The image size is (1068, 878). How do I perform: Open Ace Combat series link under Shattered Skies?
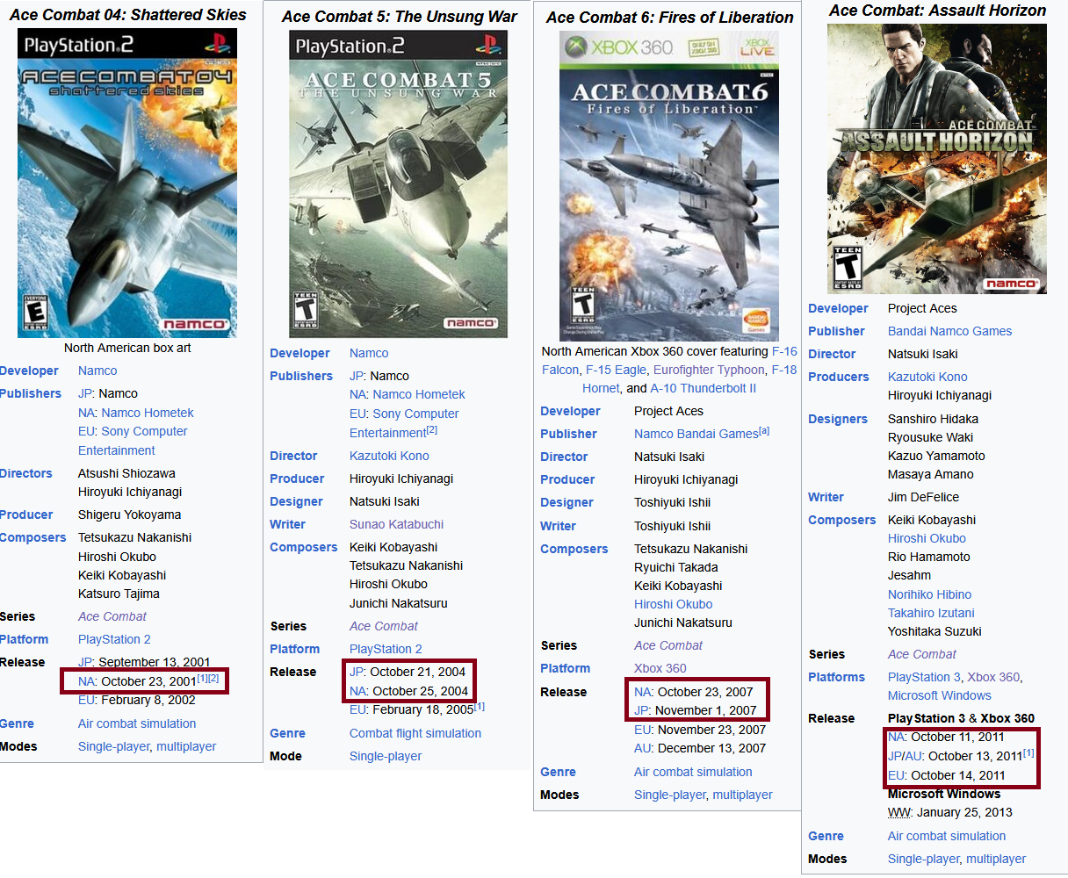(x=112, y=616)
